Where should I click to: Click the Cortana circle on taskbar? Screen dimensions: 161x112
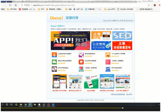click(7, 105)
